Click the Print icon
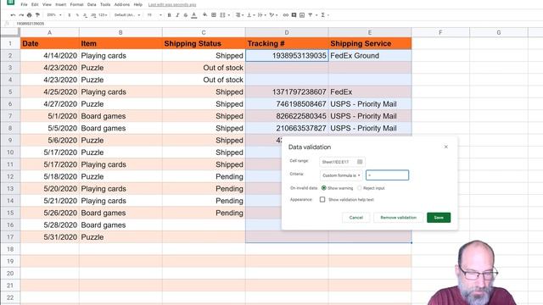This screenshot has height=305, width=543. (x=30, y=15)
